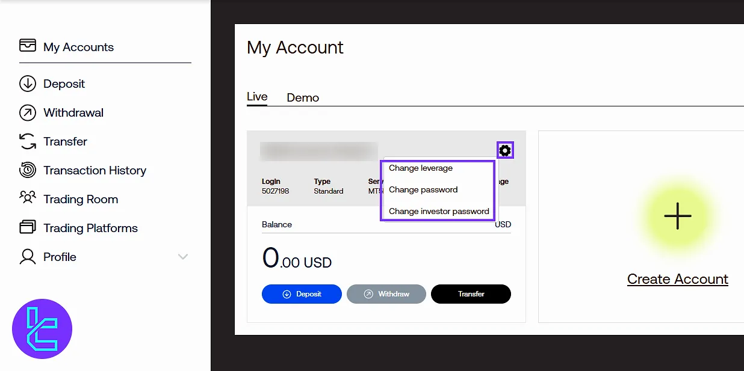
Task: Click the Withdrawal arrow sidebar icon
Action: [x=28, y=112]
